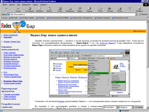Open Настройка Яндекс.Бара link
The width and height of the screenshot is (149, 112).
13,81
